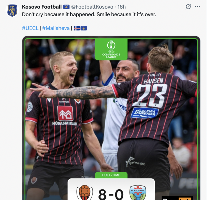Click the UEFA Conference League logo

click(x=111, y=49)
